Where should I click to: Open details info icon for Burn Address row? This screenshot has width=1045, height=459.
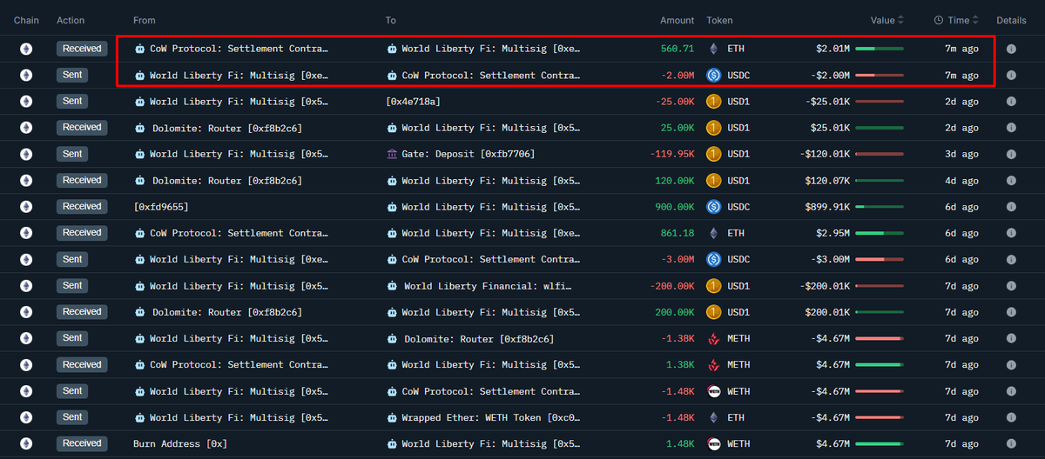(1011, 443)
